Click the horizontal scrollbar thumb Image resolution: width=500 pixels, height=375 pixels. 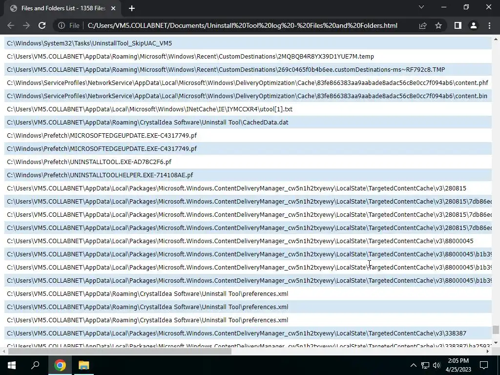(x=120, y=352)
